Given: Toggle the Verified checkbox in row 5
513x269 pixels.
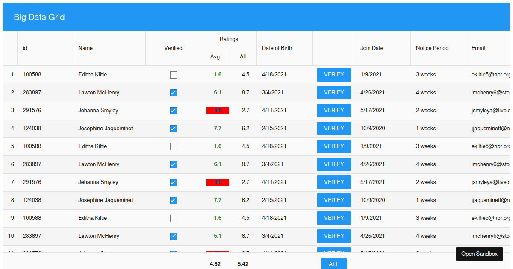Looking at the screenshot, I should point(174,146).
